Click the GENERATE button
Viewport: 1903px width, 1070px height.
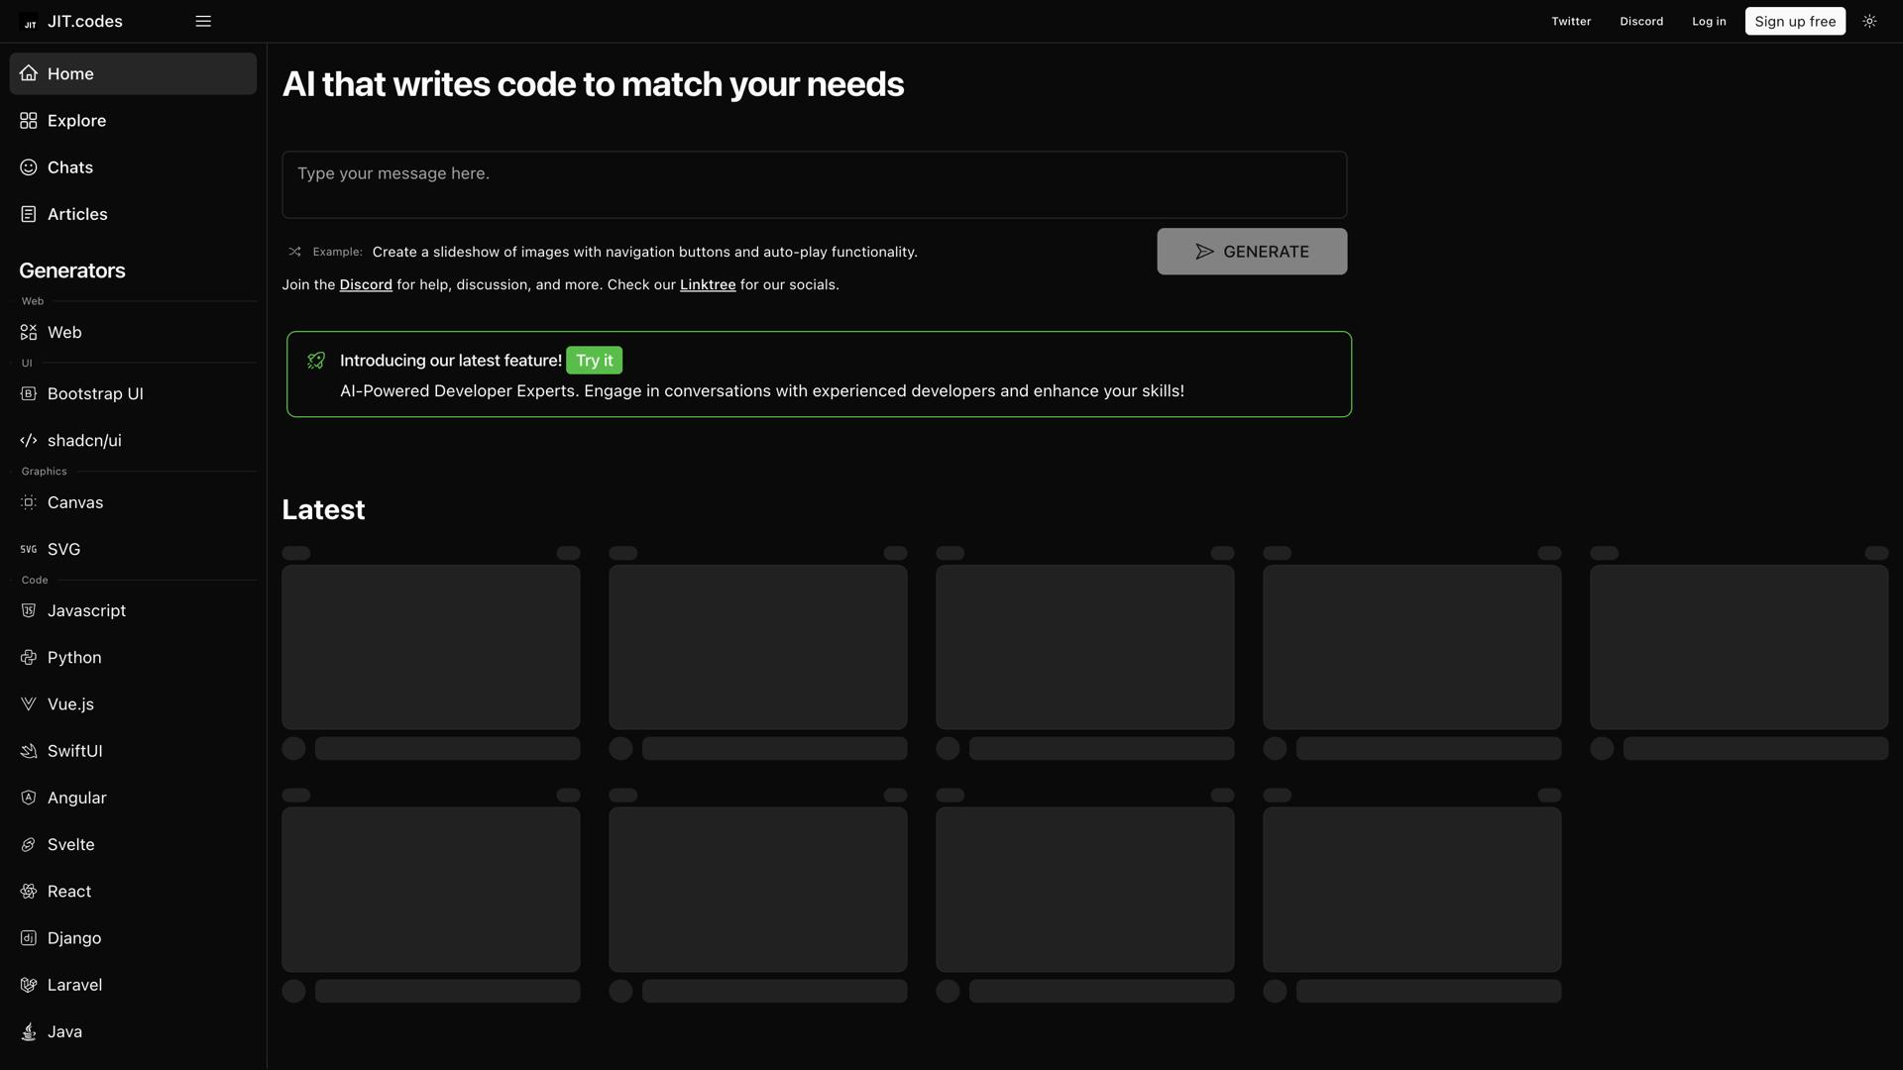pos(1252,251)
